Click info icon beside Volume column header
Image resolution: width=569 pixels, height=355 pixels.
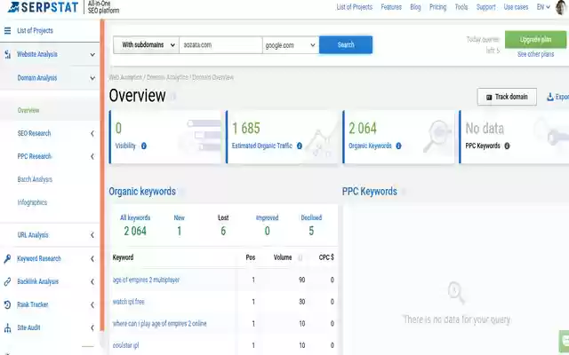pos(301,258)
